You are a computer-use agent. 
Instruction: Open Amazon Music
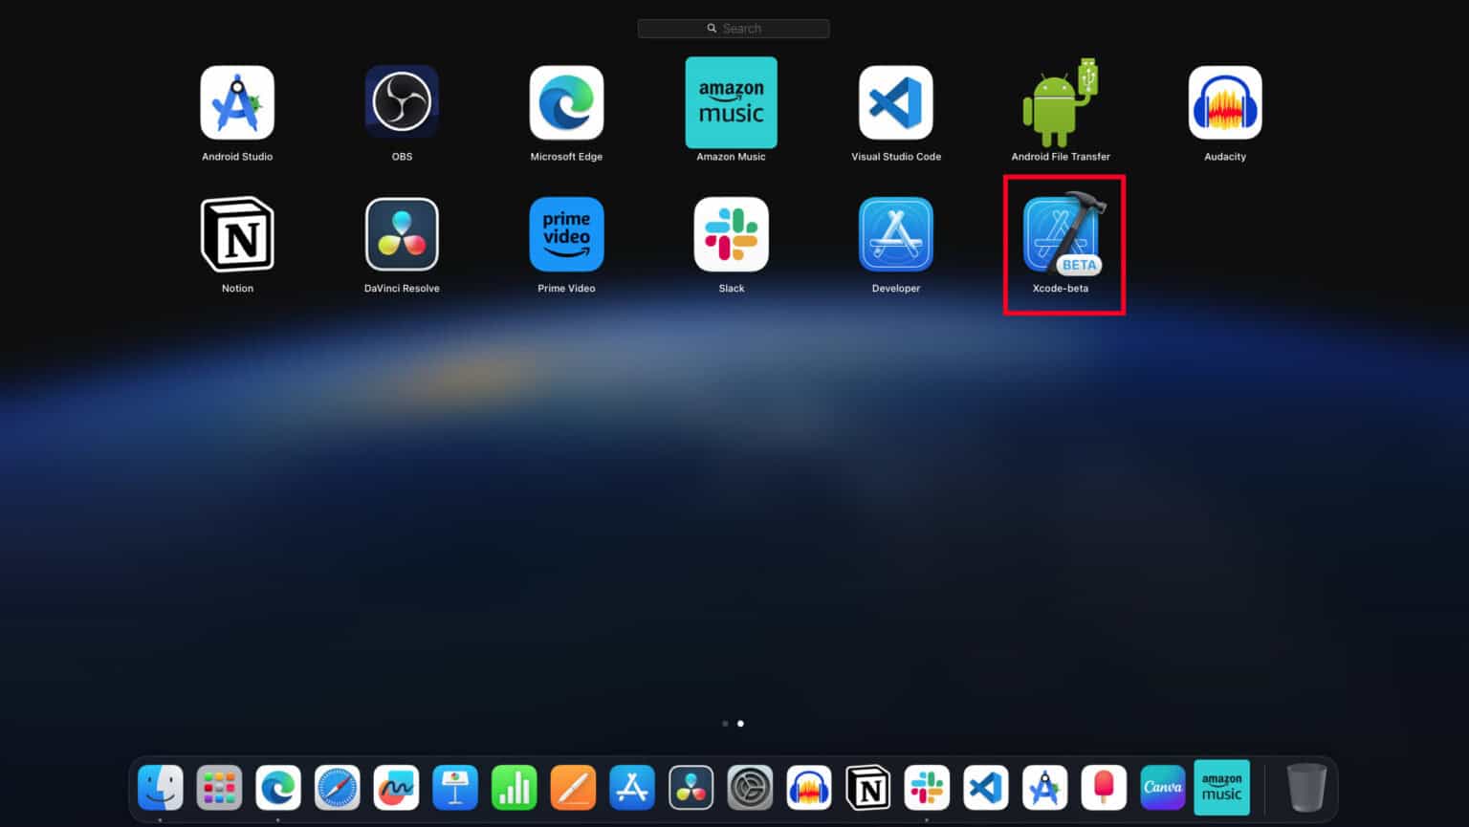pyautogui.click(x=731, y=102)
